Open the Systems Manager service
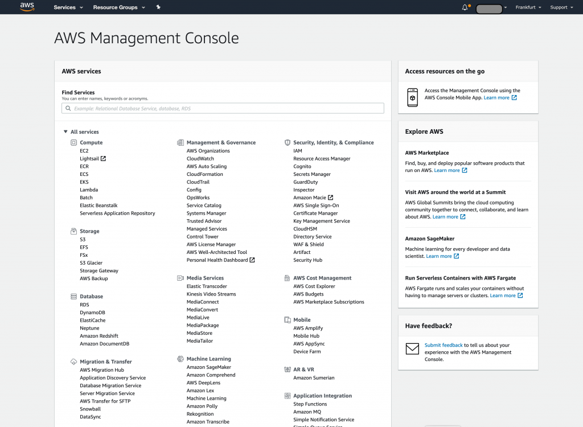583x427 pixels. 206,213
